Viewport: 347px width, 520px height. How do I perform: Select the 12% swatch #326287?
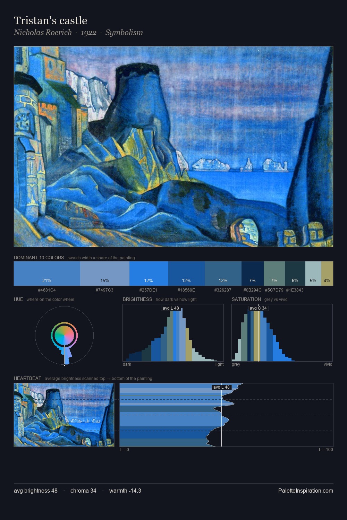[223, 274]
